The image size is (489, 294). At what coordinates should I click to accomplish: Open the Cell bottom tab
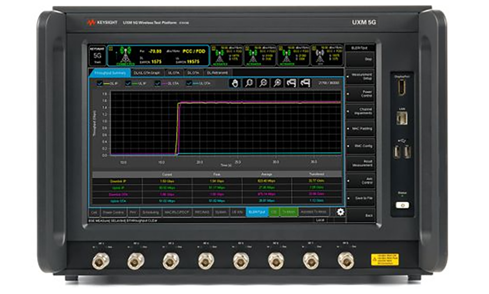(x=94, y=212)
